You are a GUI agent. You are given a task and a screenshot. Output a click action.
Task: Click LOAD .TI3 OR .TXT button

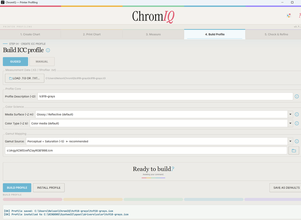(25, 78)
